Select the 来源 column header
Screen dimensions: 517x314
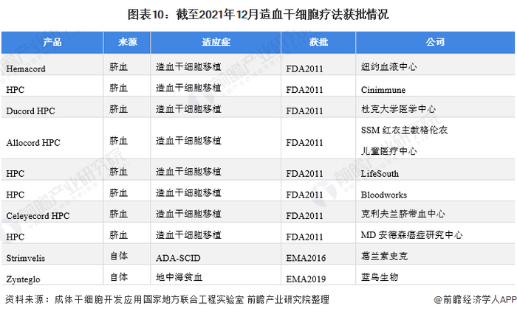click(127, 42)
